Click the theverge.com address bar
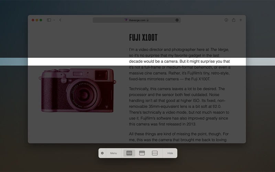The height and width of the screenshot is (172, 275). click(x=136, y=20)
